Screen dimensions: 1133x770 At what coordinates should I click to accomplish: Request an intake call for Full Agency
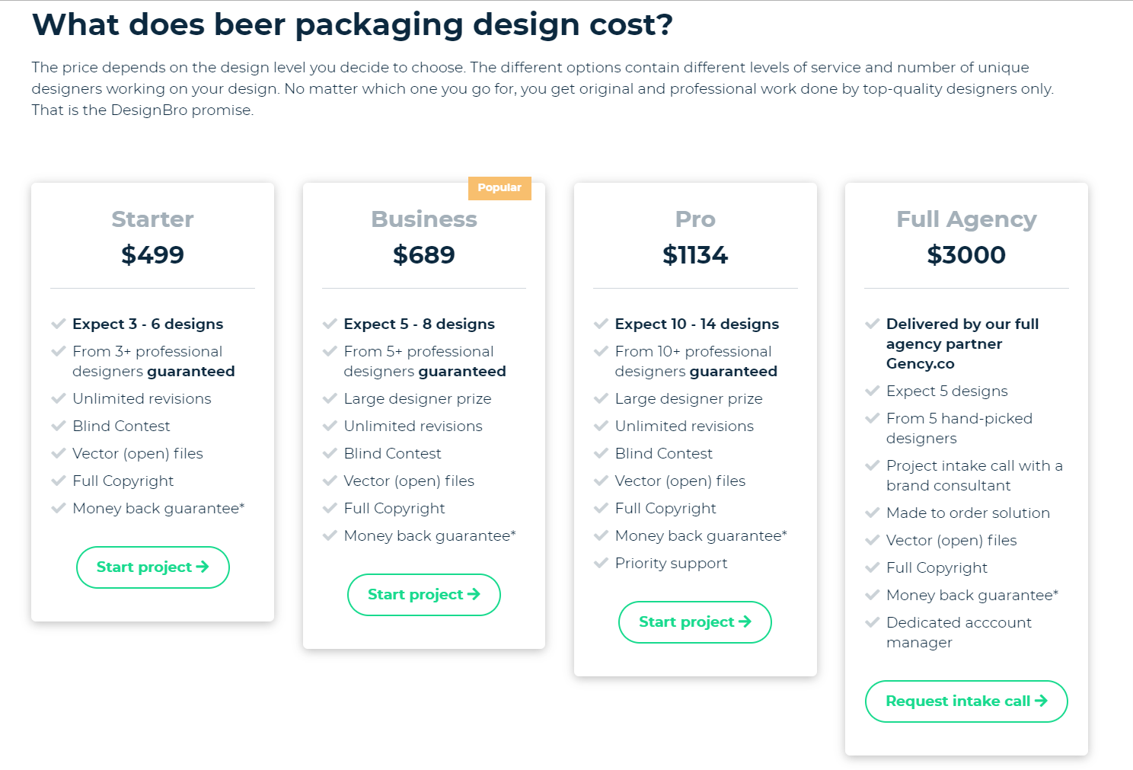(x=965, y=701)
